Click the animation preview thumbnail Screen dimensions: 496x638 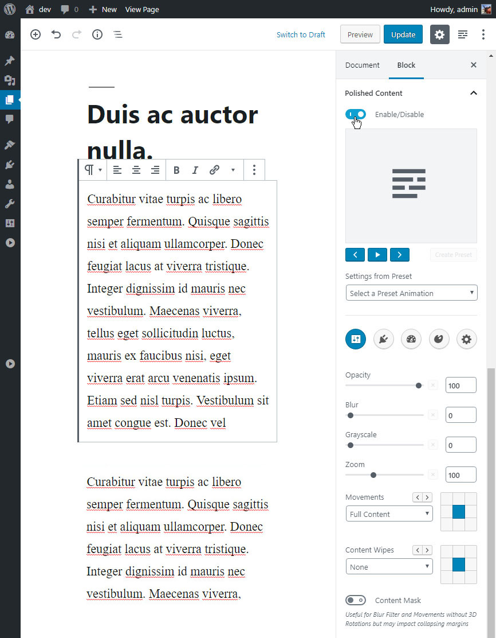point(411,186)
